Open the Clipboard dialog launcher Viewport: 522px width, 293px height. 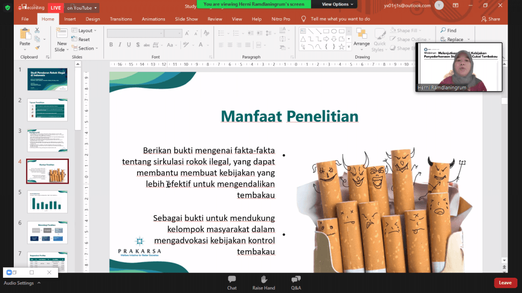47,57
